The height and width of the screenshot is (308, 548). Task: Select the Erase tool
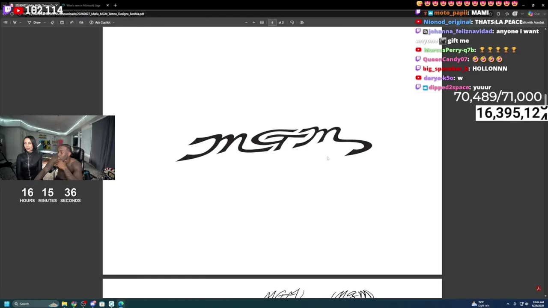[x=53, y=22]
